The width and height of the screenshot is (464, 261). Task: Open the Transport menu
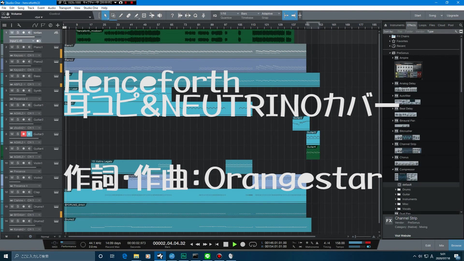pyautogui.click(x=65, y=8)
